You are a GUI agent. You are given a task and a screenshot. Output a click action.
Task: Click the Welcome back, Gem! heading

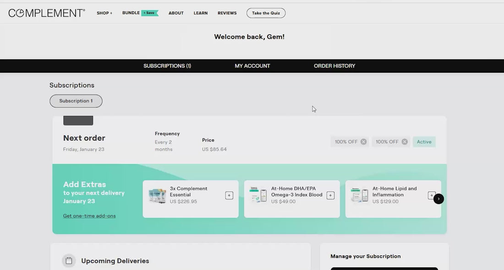tap(249, 37)
